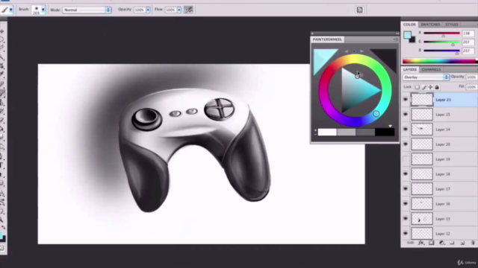
Task: Switch to the Channels tab
Action: (x=431, y=69)
